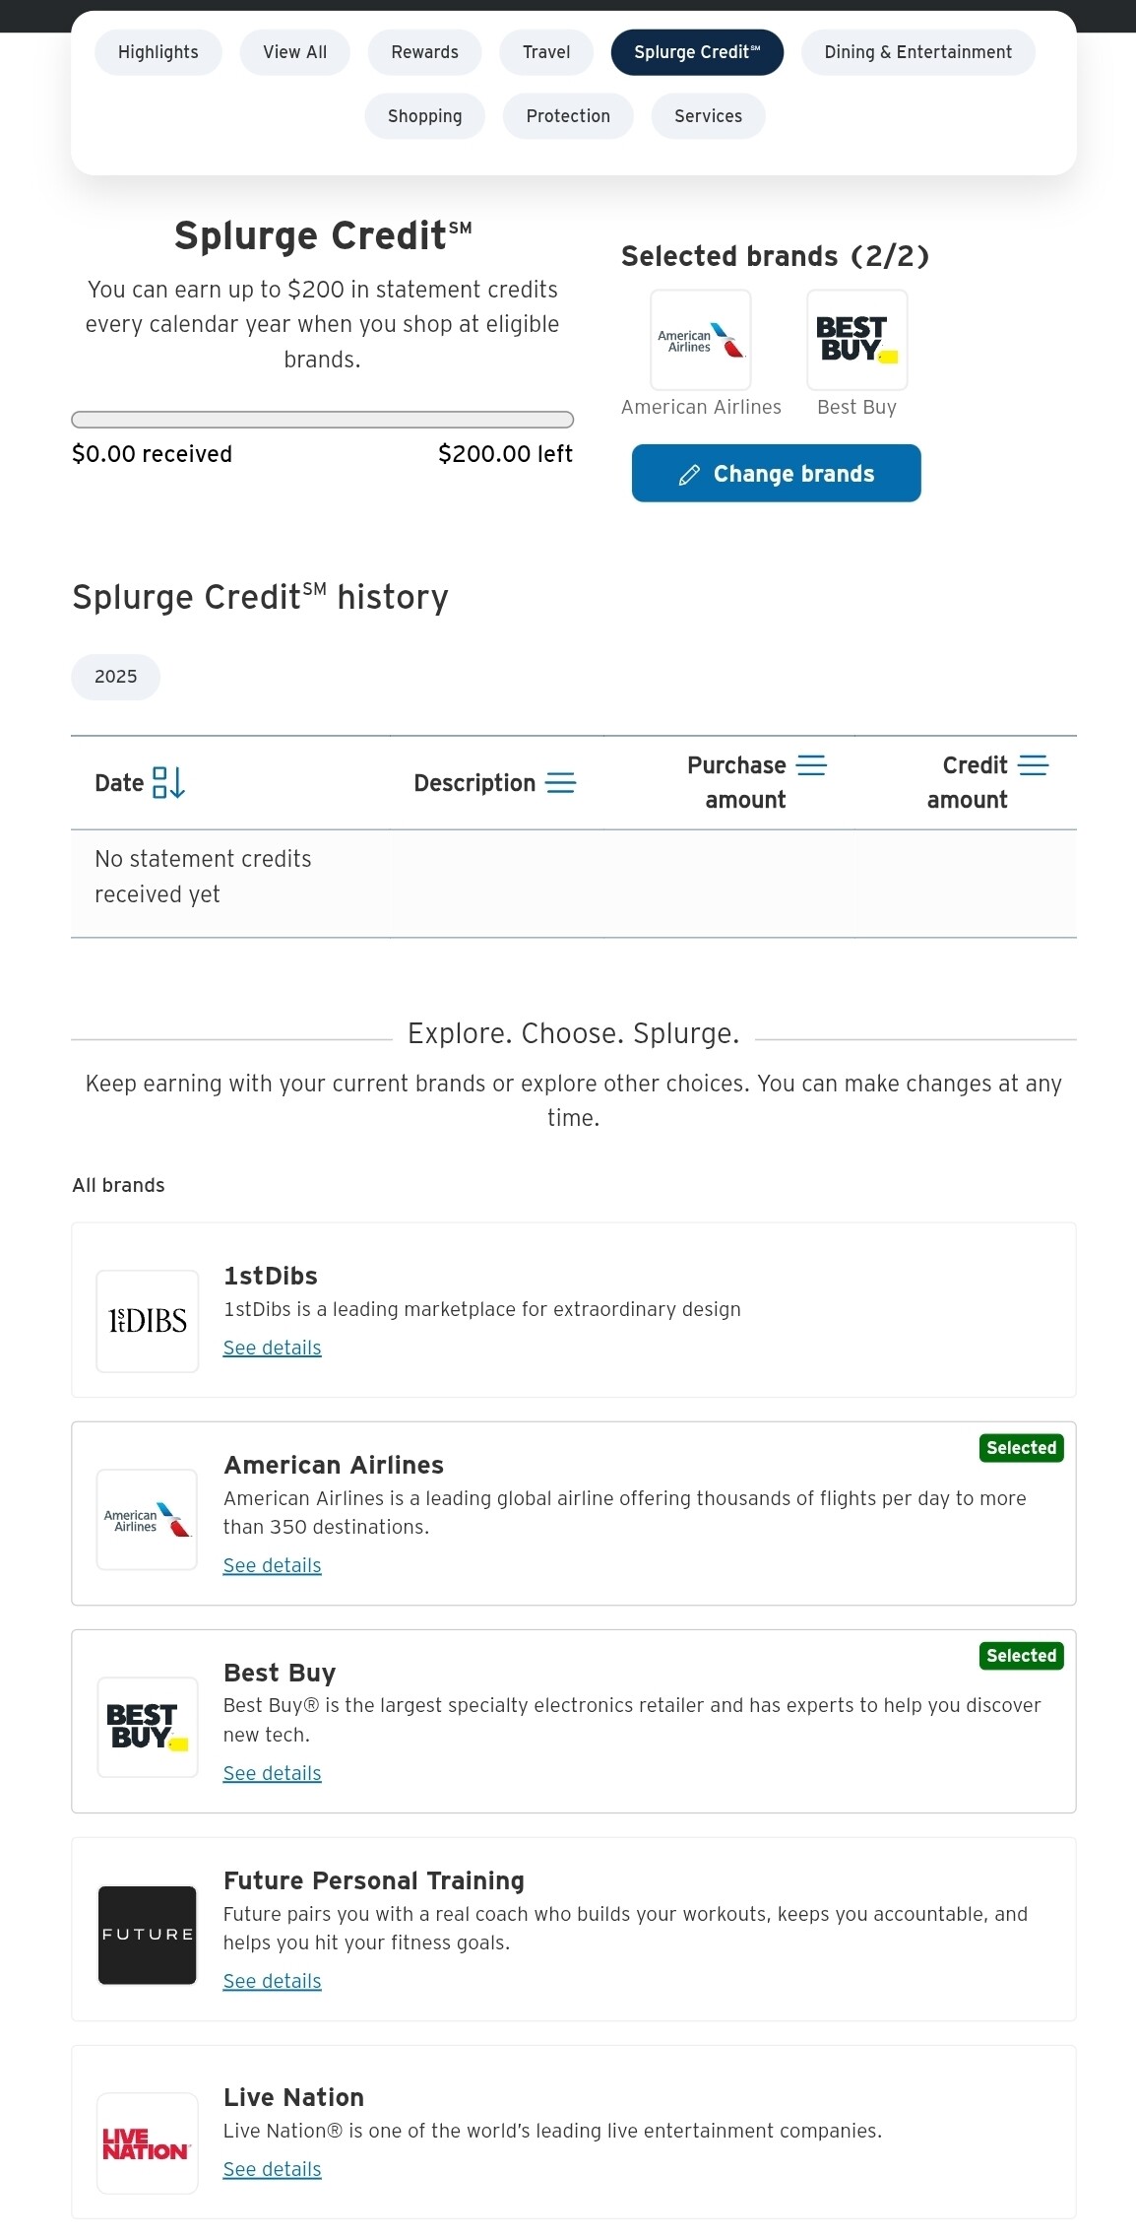Click the 1stDibs brand logo
Image resolution: width=1136 pixels, height=2238 pixels.
coord(148,1321)
